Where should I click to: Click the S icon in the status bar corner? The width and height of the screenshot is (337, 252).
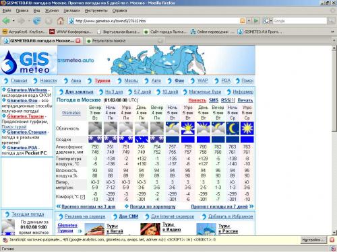tap(333, 249)
